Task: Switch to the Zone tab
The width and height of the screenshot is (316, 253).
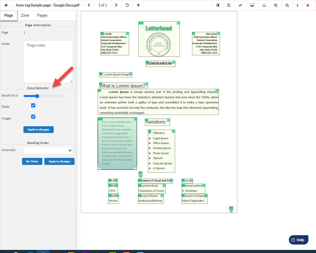Action: click(25, 15)
